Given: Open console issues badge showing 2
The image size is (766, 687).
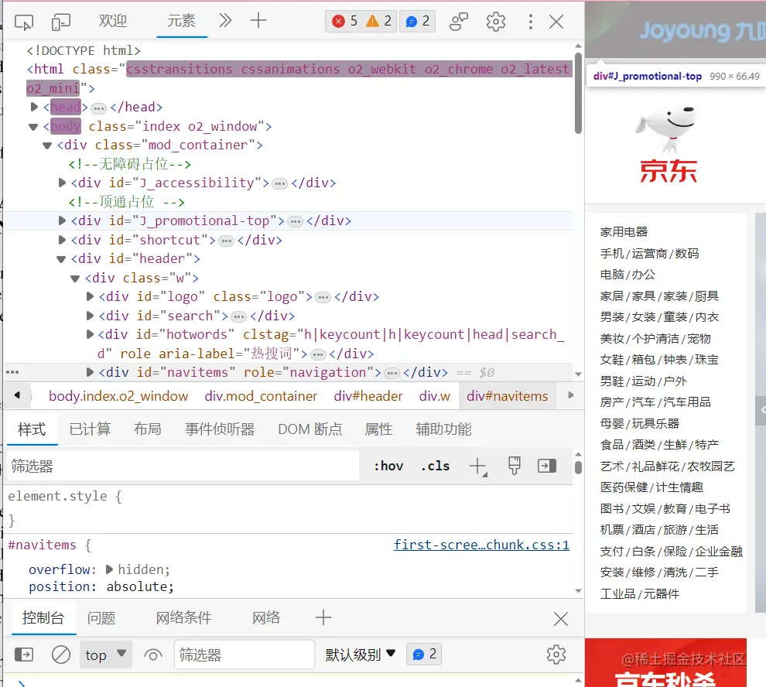Looking at the screenshot, I should pyautogui.click(x=424, y=655).
